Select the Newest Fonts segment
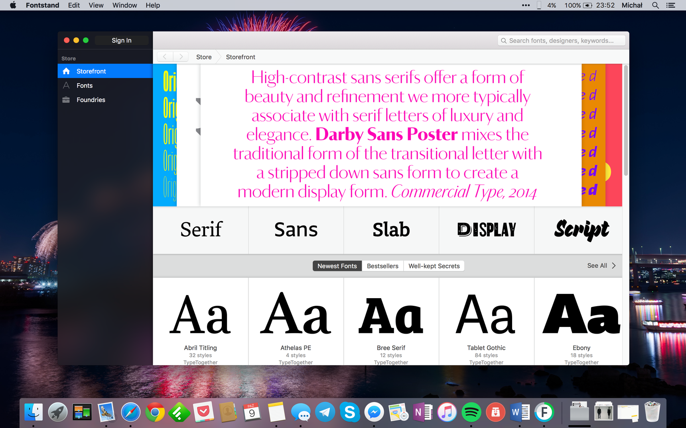 337,266
